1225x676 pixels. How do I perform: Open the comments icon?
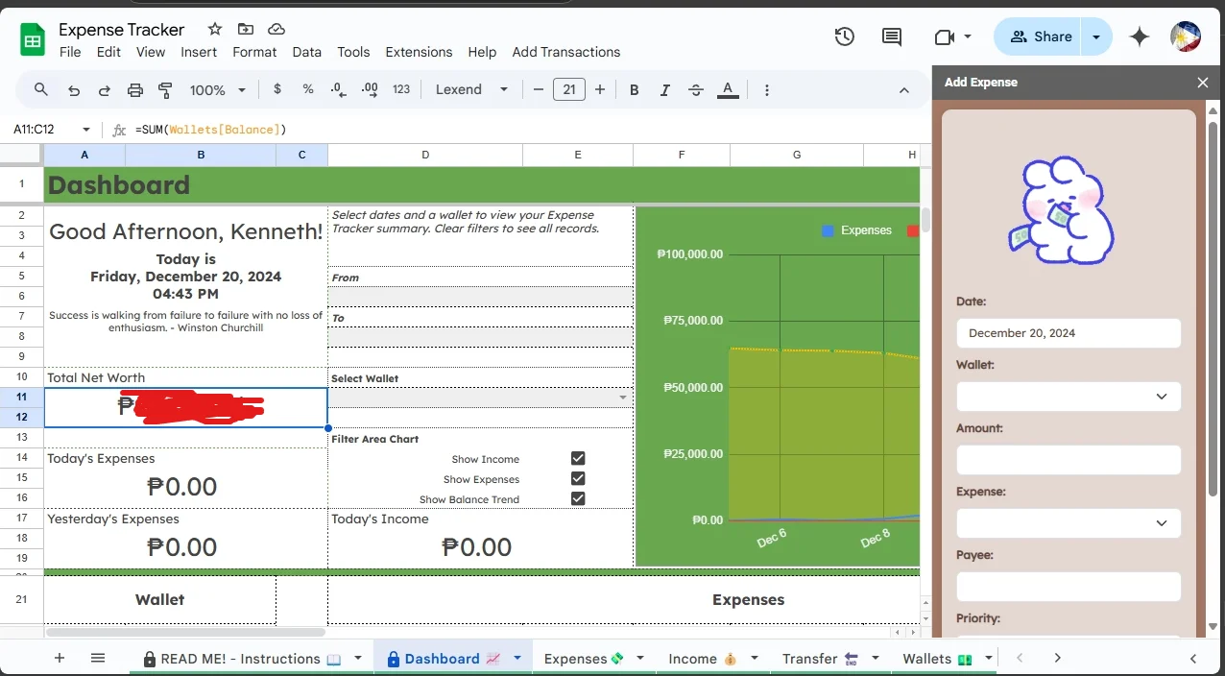click(892, 36)
